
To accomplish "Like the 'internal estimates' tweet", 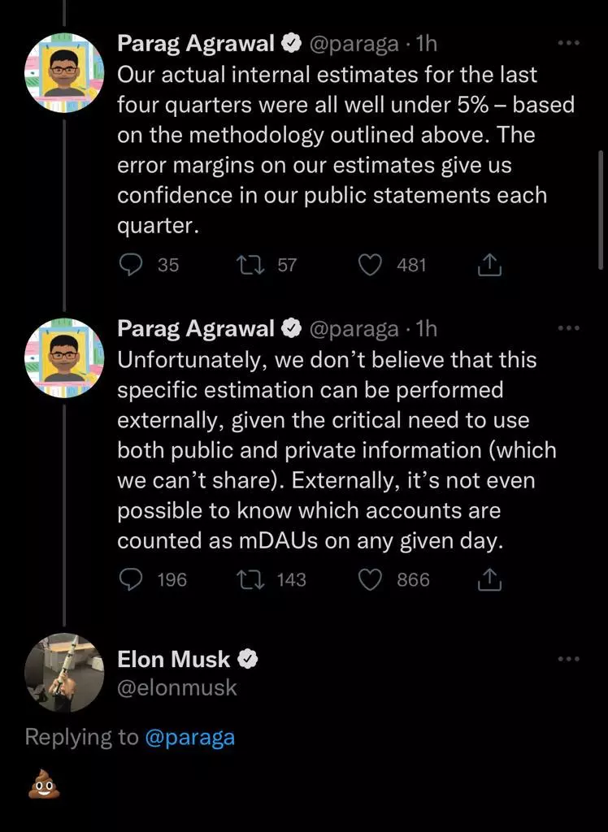I will coord(371,265).
